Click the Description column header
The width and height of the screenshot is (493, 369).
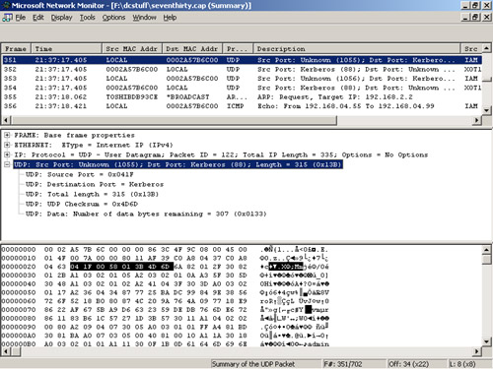357,48
